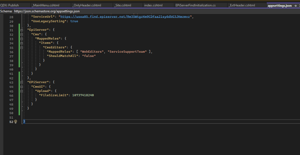Collapse the "EPiServer" block on line 43

(x=22, y=82)
